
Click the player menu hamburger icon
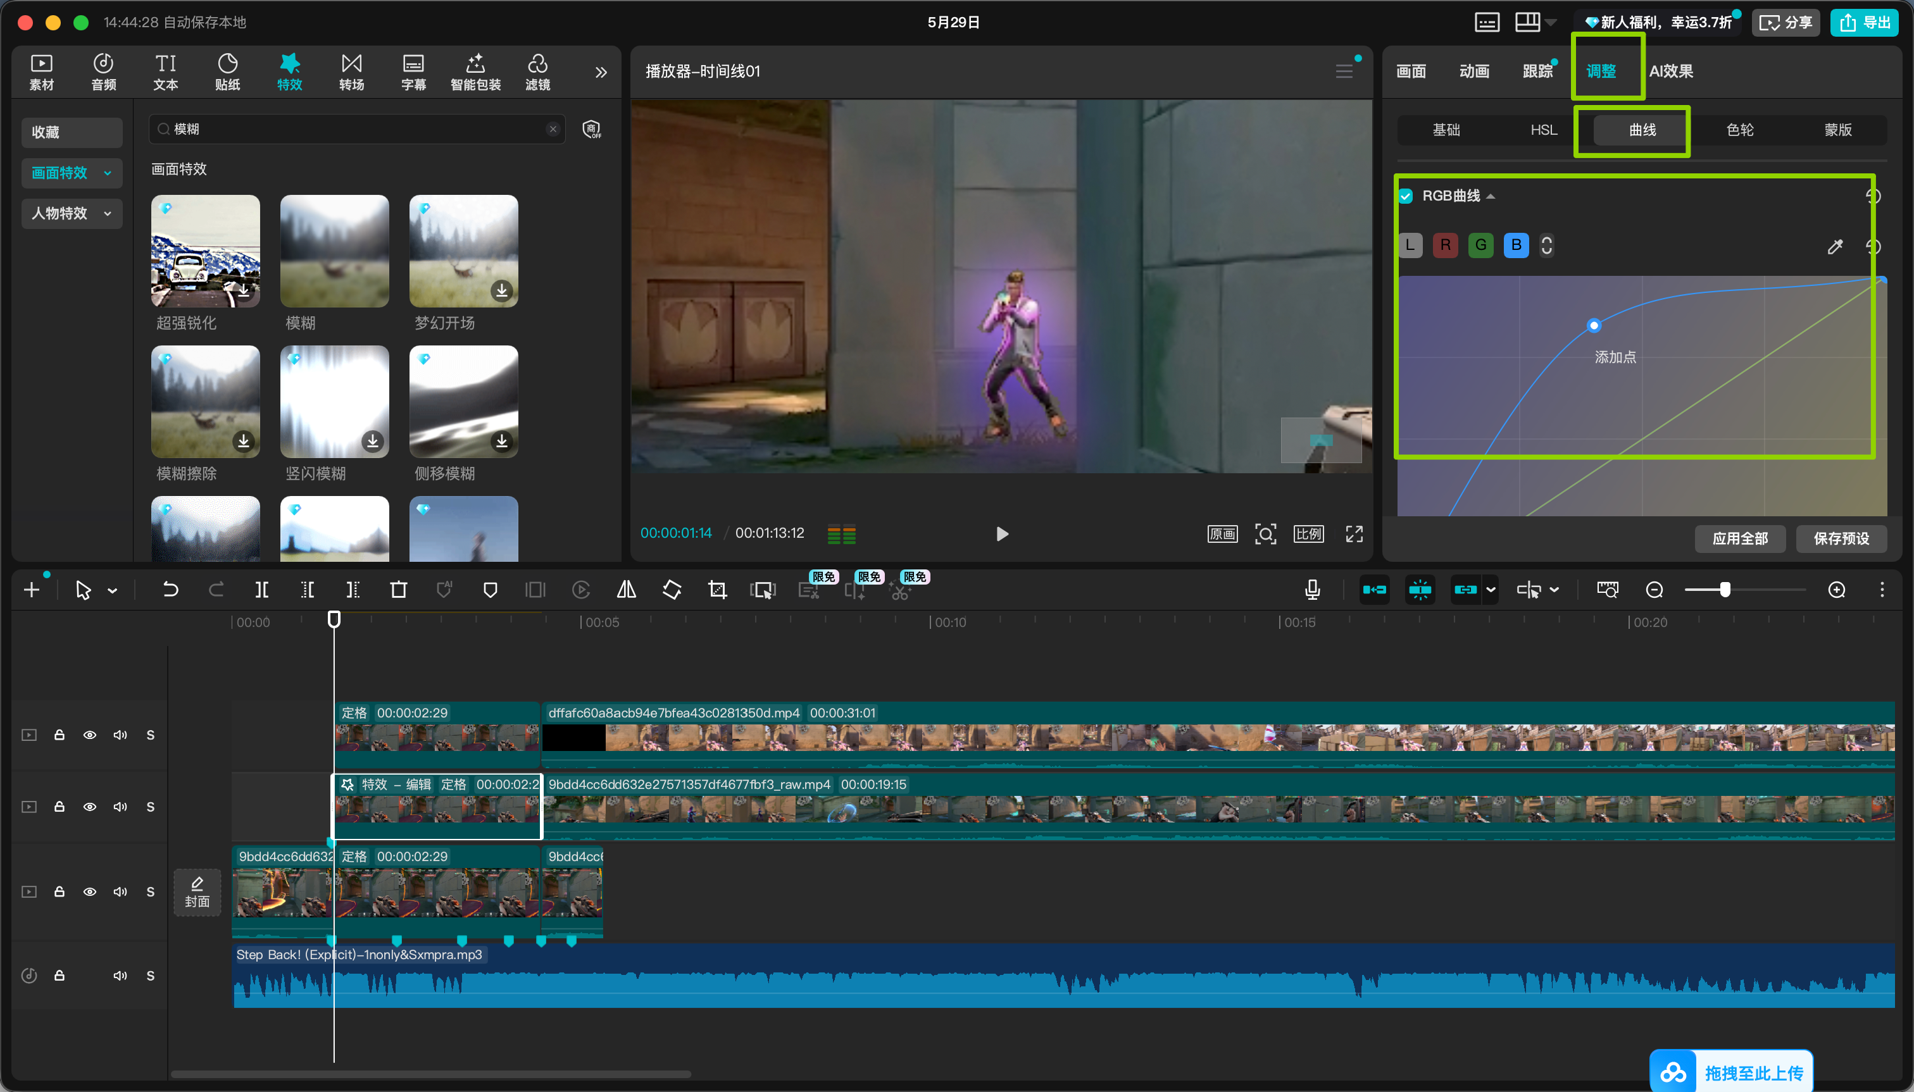point(1344,71)
